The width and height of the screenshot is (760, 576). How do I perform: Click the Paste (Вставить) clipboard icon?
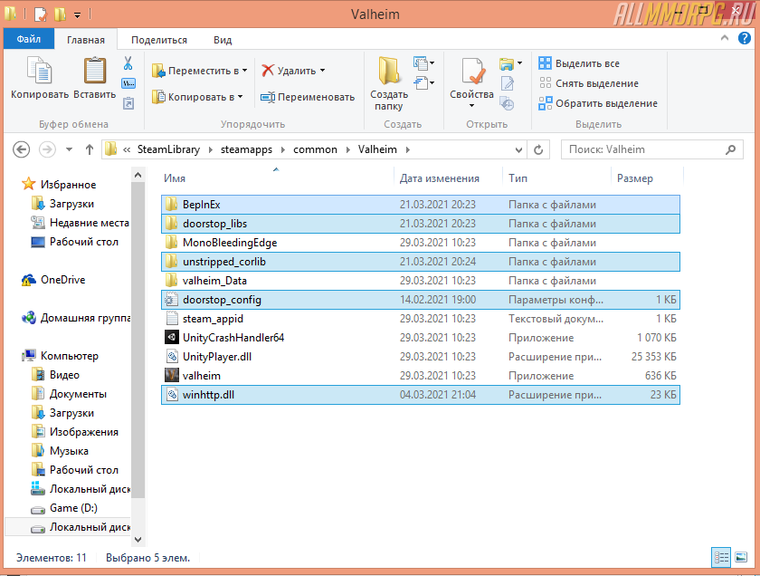95,71
